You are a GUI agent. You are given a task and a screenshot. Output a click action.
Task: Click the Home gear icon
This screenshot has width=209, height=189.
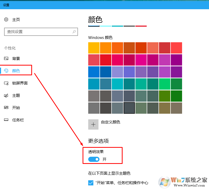[x=6, y=20]
